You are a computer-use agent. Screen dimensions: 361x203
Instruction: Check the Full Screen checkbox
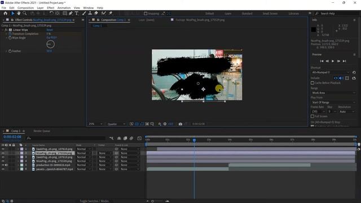pos(312,116)
